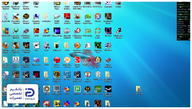Screen dimensions: 192x109
Task: Launch the Warsow game icon
Action: pyautogui.click(x=98, y=16)
